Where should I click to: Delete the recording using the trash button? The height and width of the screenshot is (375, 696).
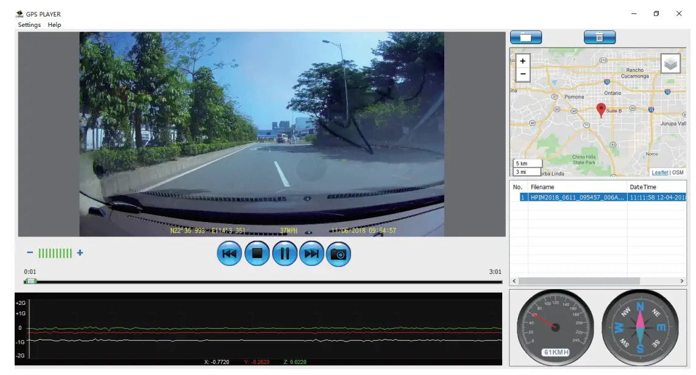click(x=599, y=37)
